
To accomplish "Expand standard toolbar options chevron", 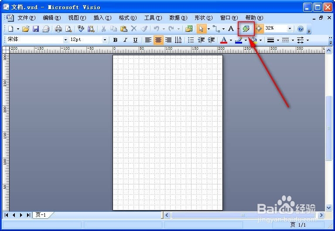I will 309,31.
